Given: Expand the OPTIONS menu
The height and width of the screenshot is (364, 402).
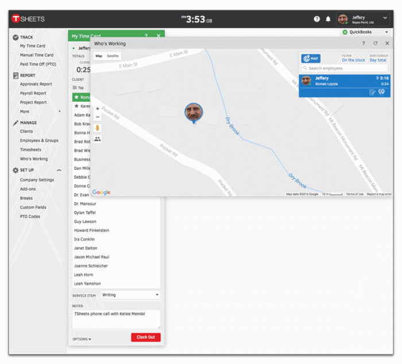Looking at the screenshot, I should coord(82,339).
